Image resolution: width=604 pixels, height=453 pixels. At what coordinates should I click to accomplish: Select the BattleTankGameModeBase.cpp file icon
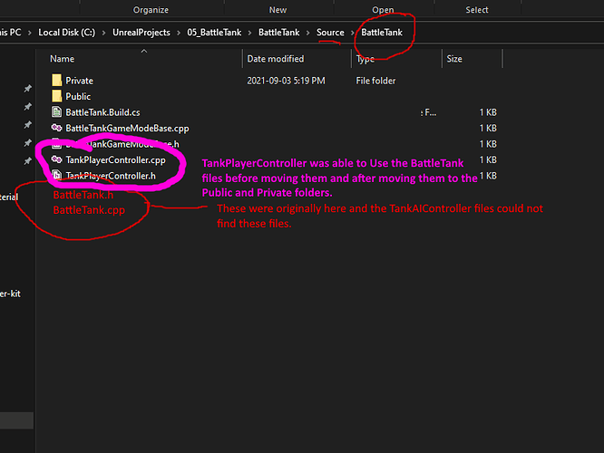[56, 128]
